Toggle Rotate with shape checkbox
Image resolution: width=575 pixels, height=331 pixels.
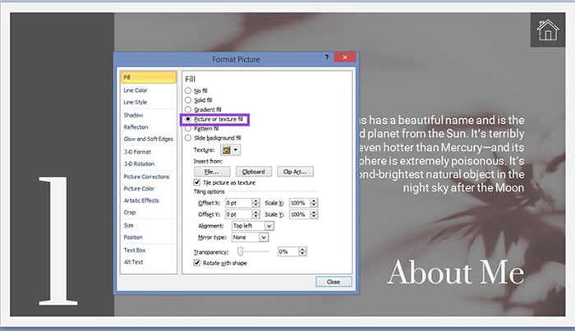(197, 263)
